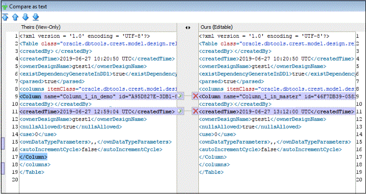Click createdTime 10:20:50 line in Ours
This screenshot has height=194, width=366.
(x=276, y=58)
